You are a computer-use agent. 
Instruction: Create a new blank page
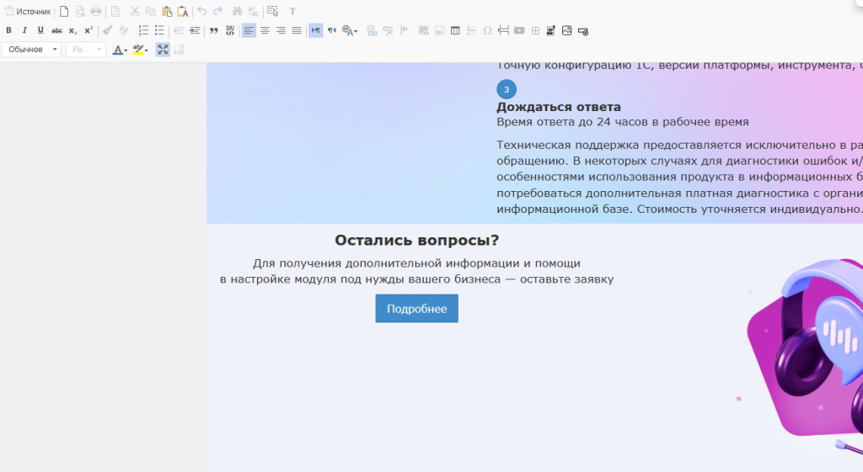(64, 12)
